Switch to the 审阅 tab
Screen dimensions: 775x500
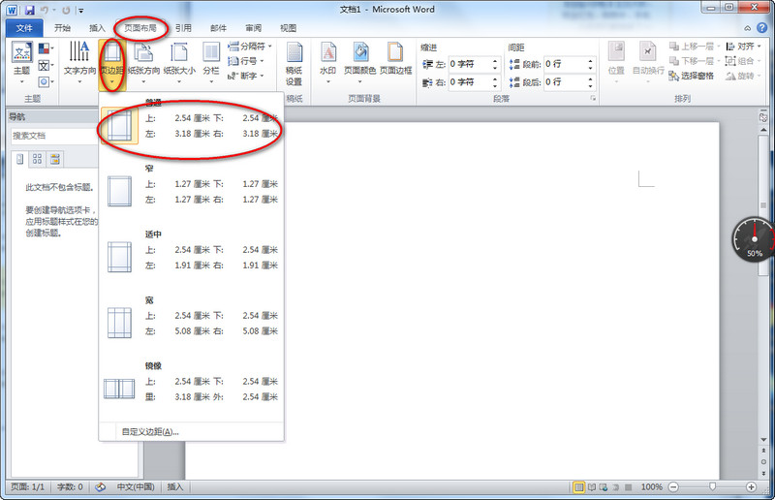(253, 28)
